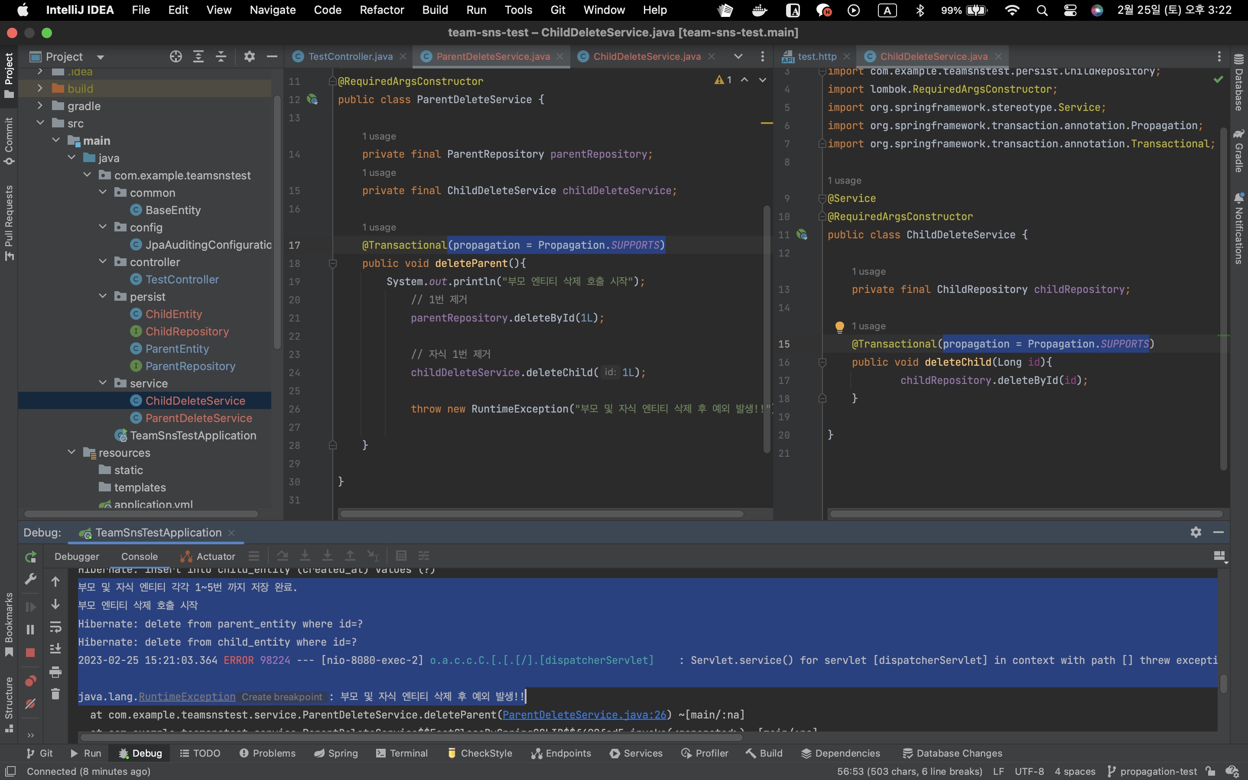This screenshot has width=1248, height=780.
Task: Toggle Mute Breakpoints in the debugger
Action: 30,704
